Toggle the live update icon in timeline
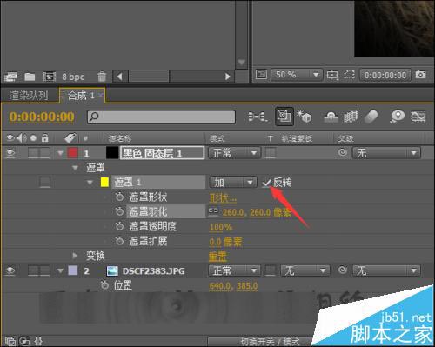Image resolution: width=435 pixels, height=347 pixels. pos(284,117)
